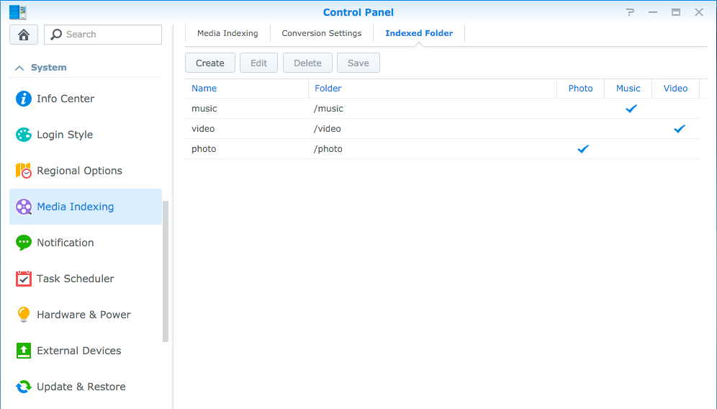Click the help question mark icon
Screen dimensions: 717x409
click(x=631, y=12)
